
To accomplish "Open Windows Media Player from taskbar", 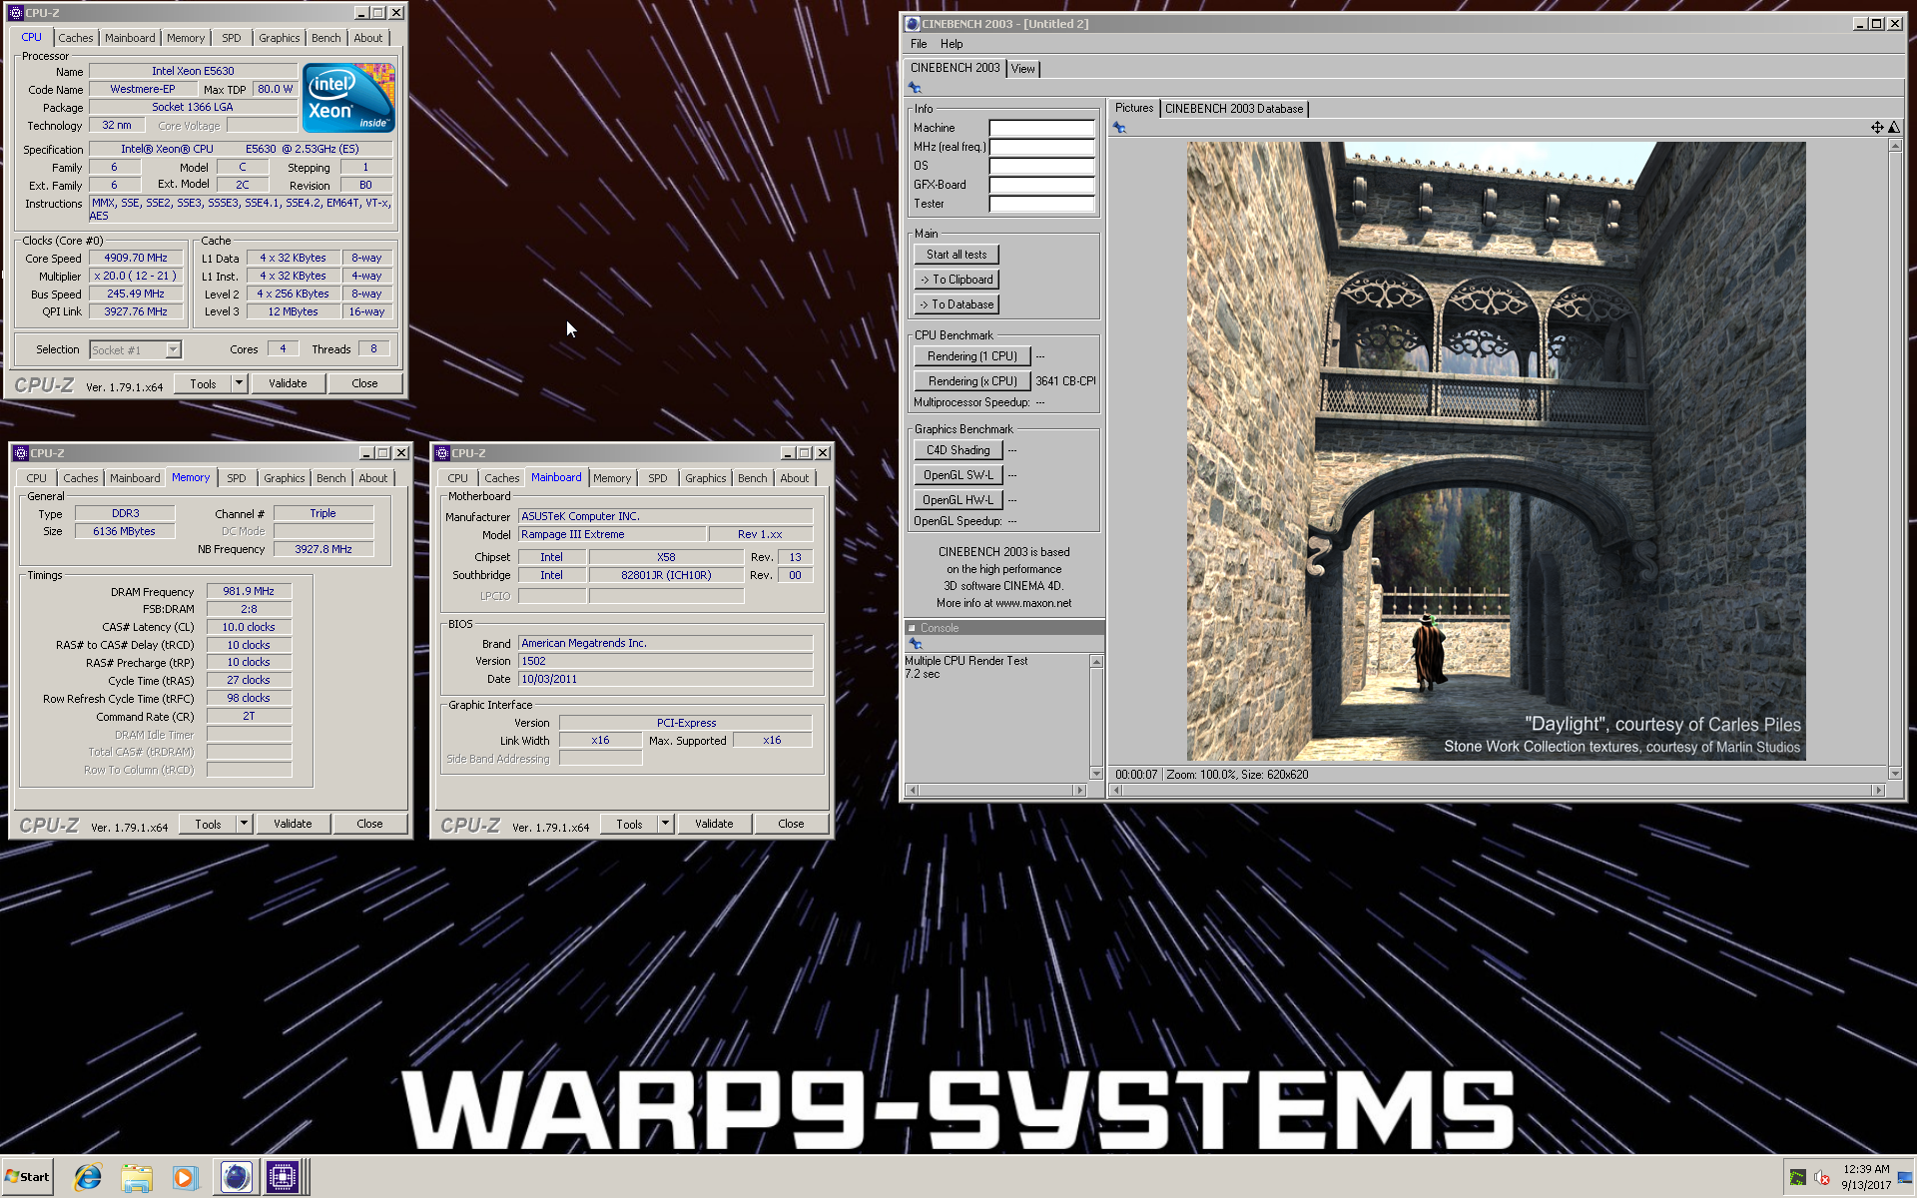I will coord(184,1177).
